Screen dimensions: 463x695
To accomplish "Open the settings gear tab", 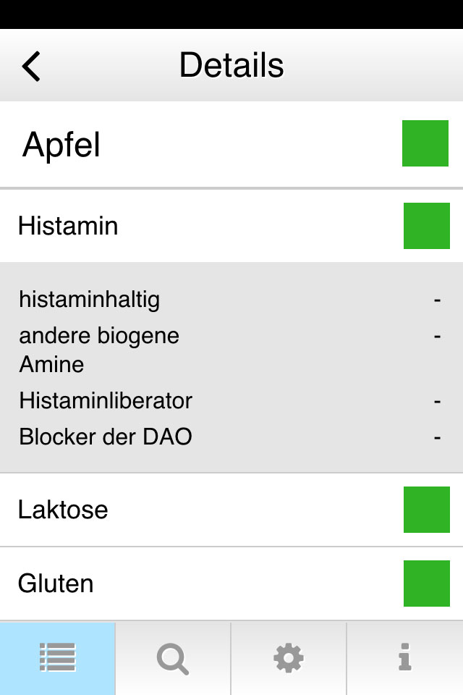I will click(x=289, y=659).
